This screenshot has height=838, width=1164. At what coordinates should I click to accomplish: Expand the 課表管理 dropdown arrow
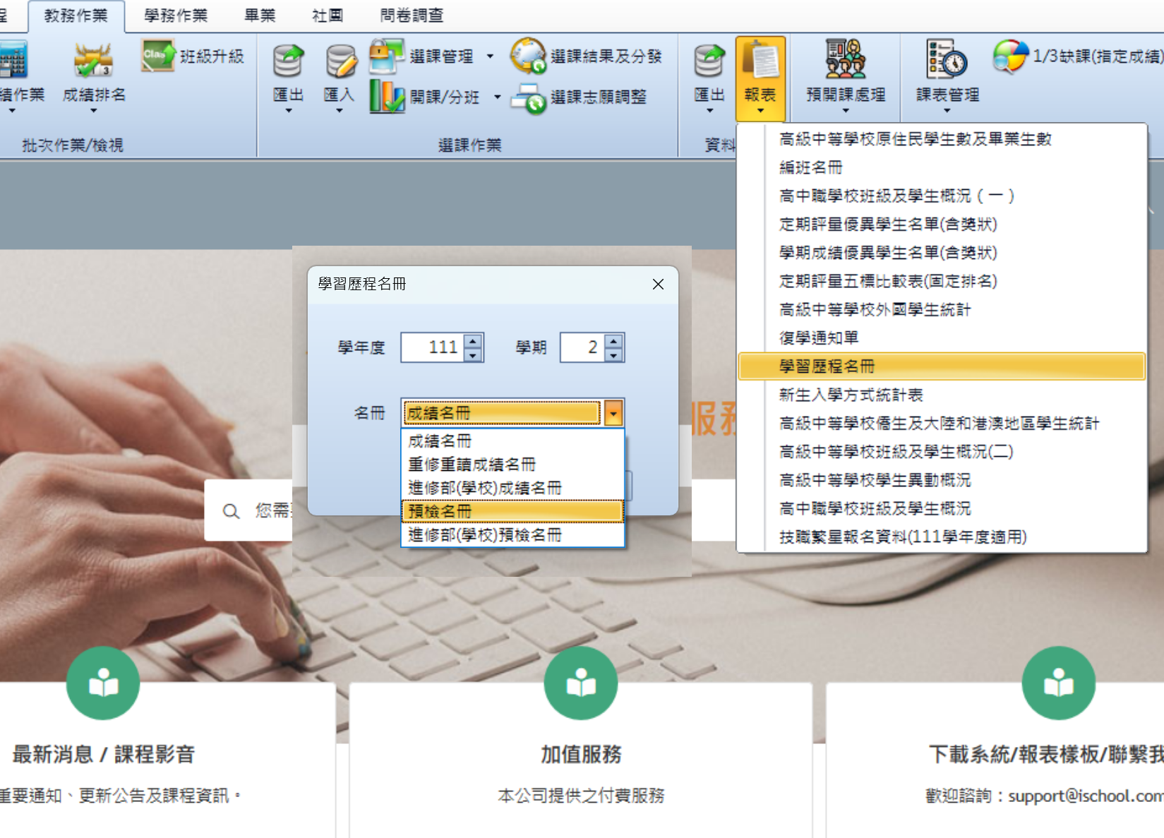tap(947, 111)
